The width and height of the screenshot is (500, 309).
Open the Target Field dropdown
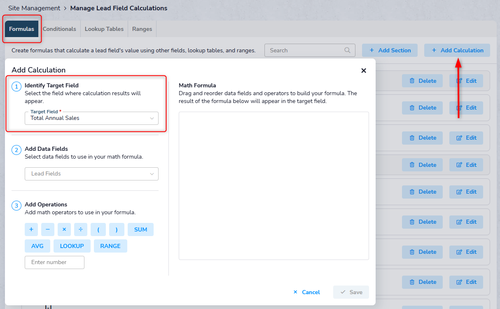coord(91,118)
